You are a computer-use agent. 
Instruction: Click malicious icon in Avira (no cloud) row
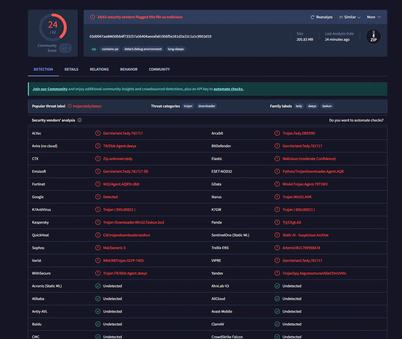tap(98, 146)
